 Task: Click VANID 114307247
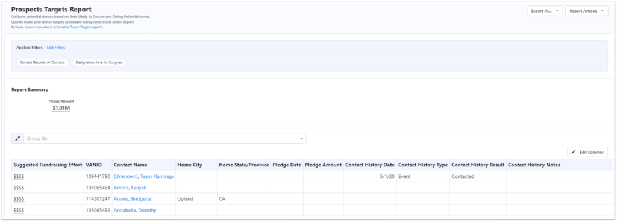98,199
